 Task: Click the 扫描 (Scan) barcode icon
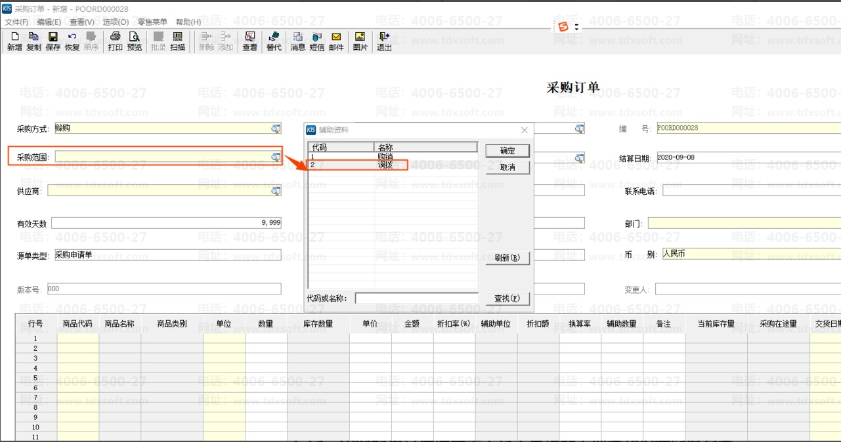tap(177, 41)
